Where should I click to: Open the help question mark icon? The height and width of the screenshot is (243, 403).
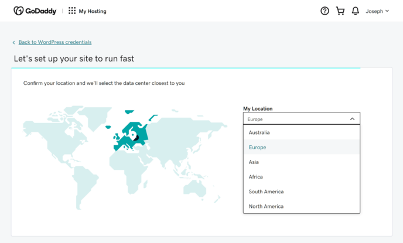point(325,11)
